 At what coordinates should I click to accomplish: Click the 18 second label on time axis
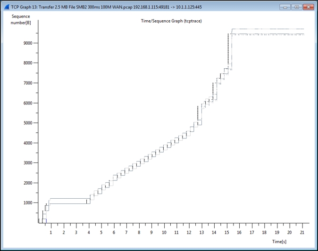tap(264, 232)
